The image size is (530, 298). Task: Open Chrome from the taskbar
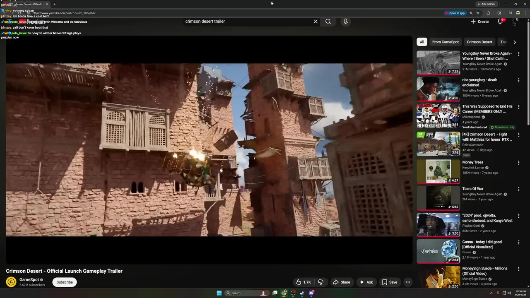pyautogui.click(x=284, y=293)
